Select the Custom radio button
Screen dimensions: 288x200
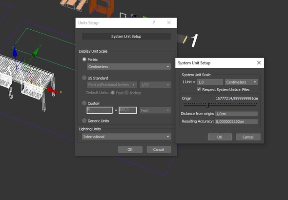click(84, 103)
